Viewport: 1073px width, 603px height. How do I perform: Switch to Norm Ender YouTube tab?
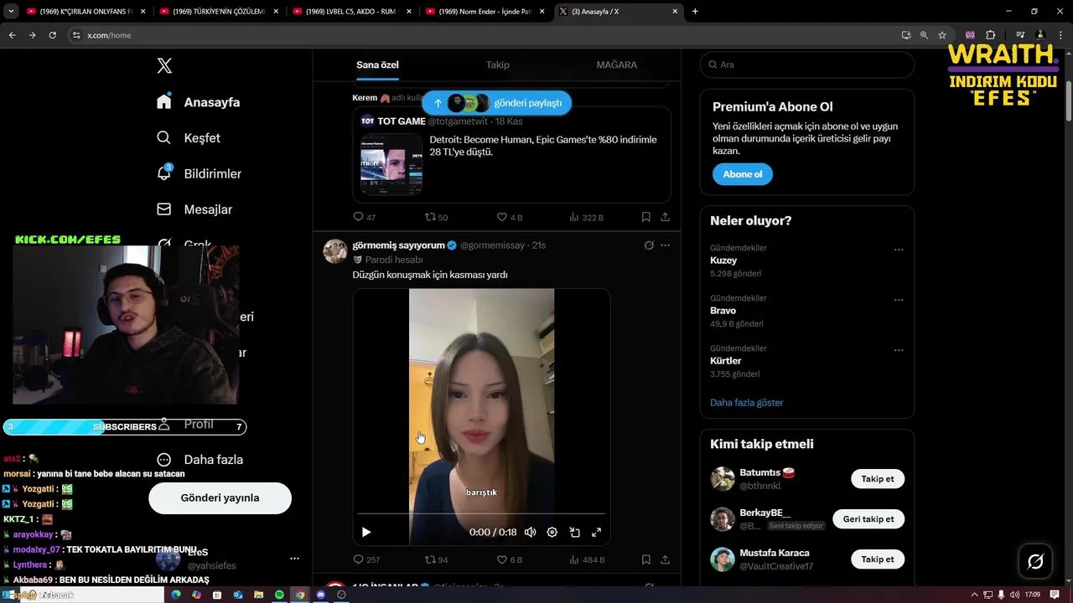pos(485,11)
